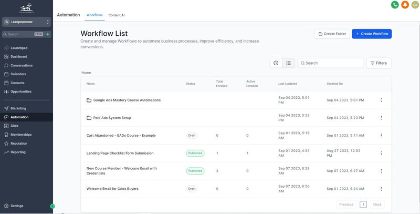Go to Calendars in the sidebar
The height and width of the screenshot is (214, 420).
[18, 74]
